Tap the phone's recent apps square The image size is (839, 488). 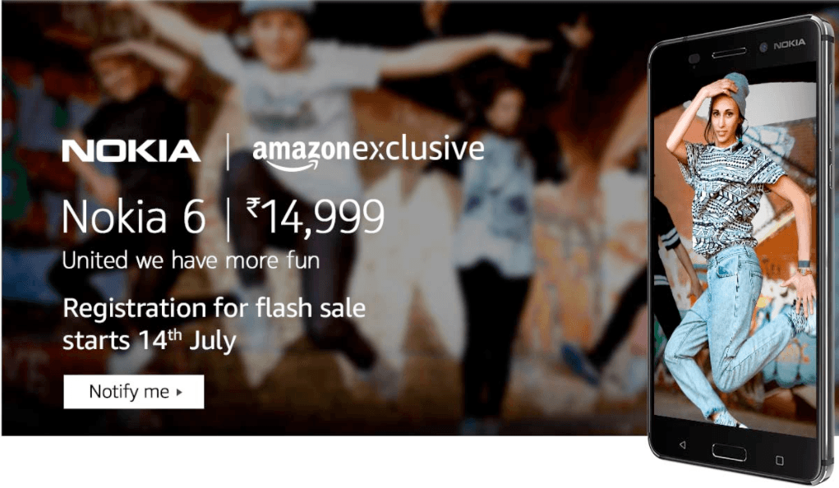(779, 460)
